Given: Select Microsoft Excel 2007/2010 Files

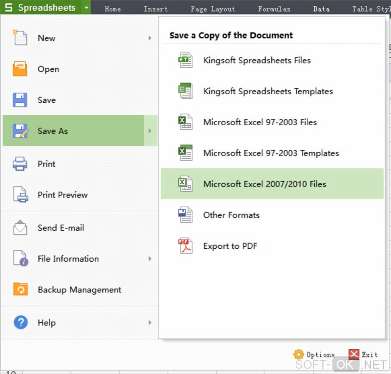Looking at the screenshot, I should (264, 184).
